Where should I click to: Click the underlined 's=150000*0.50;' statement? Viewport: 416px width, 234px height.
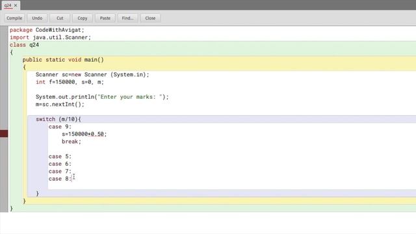[84, 134]
